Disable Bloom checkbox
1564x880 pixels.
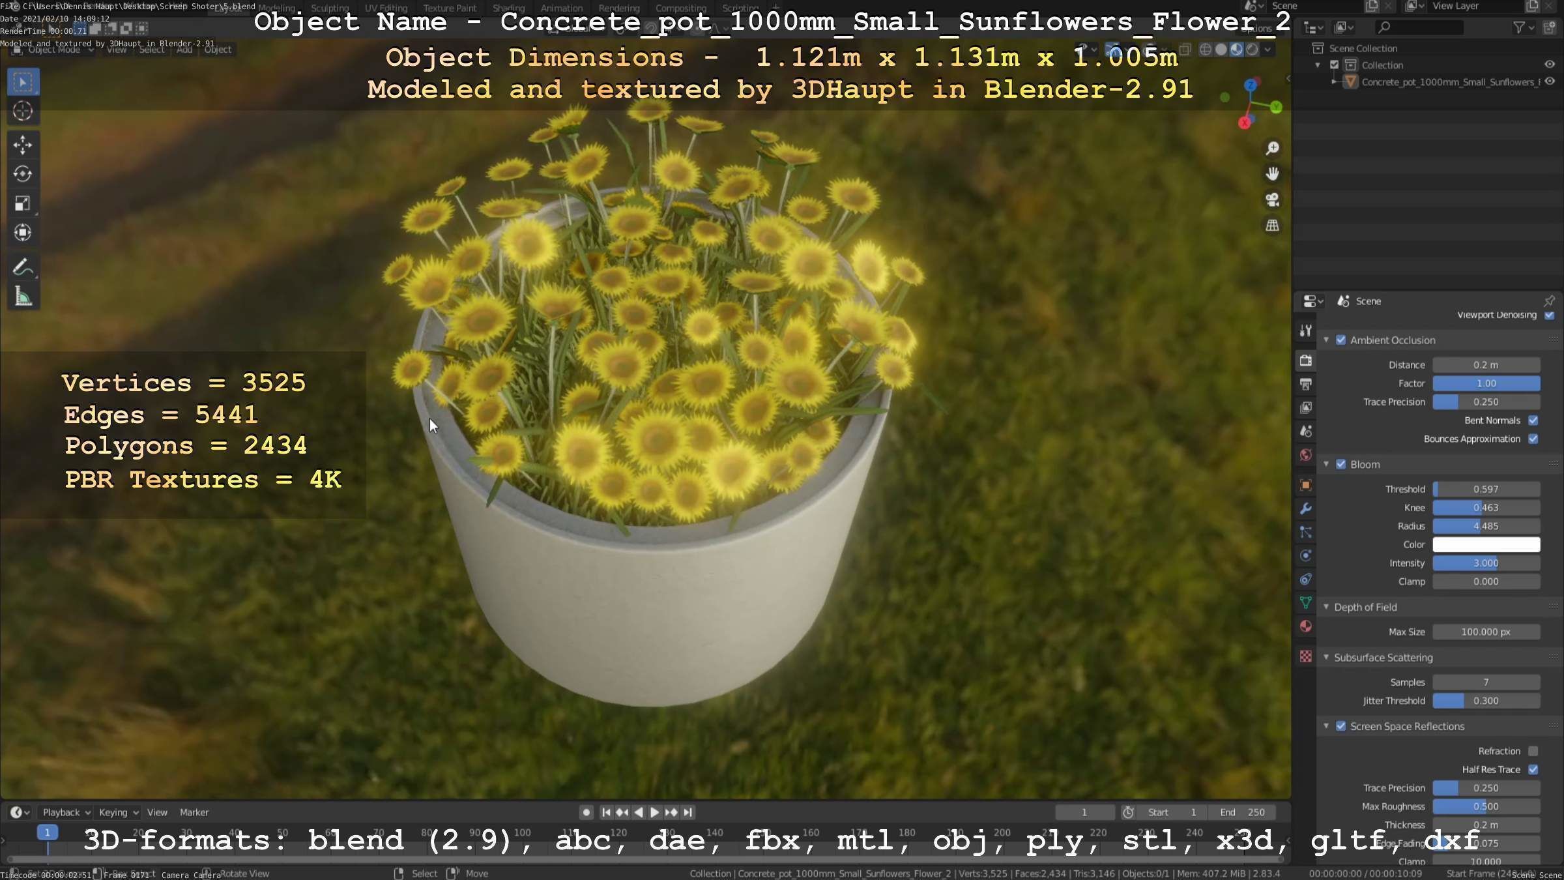tap(1340, 464)
